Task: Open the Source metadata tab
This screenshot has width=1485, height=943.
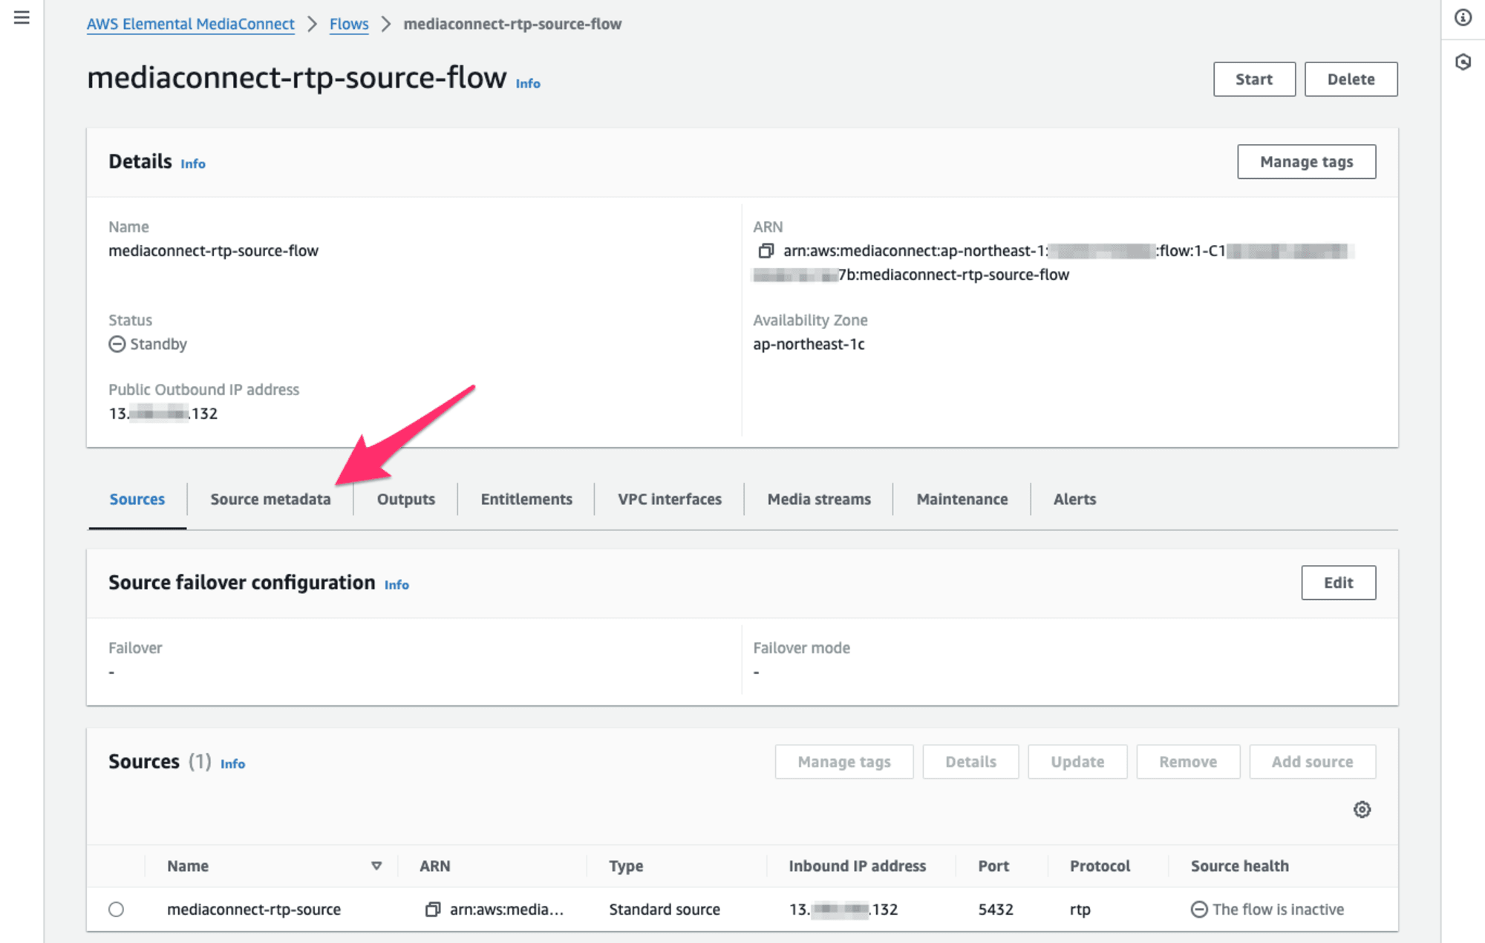Action: (x=270, y=499)
